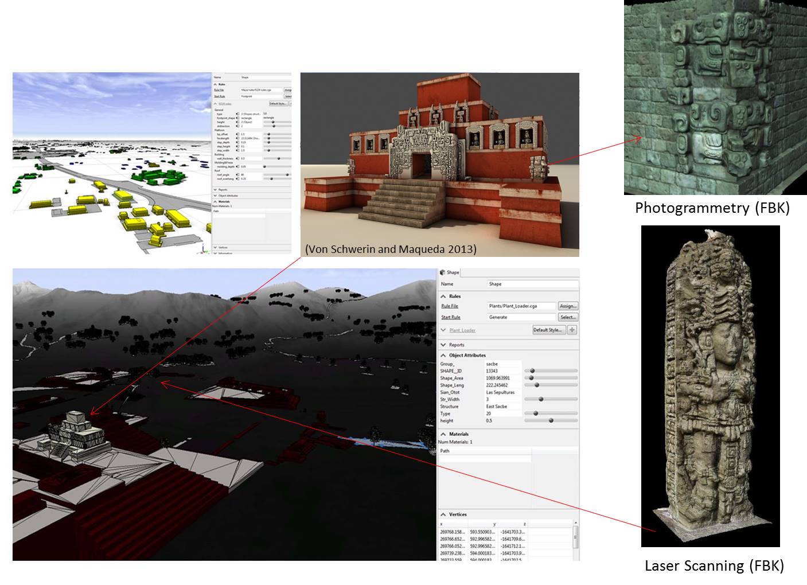Click source icon beside step_depth attribute
Image resolution: width=807 pixels, height=585 pixels.
tap(237, 142)
